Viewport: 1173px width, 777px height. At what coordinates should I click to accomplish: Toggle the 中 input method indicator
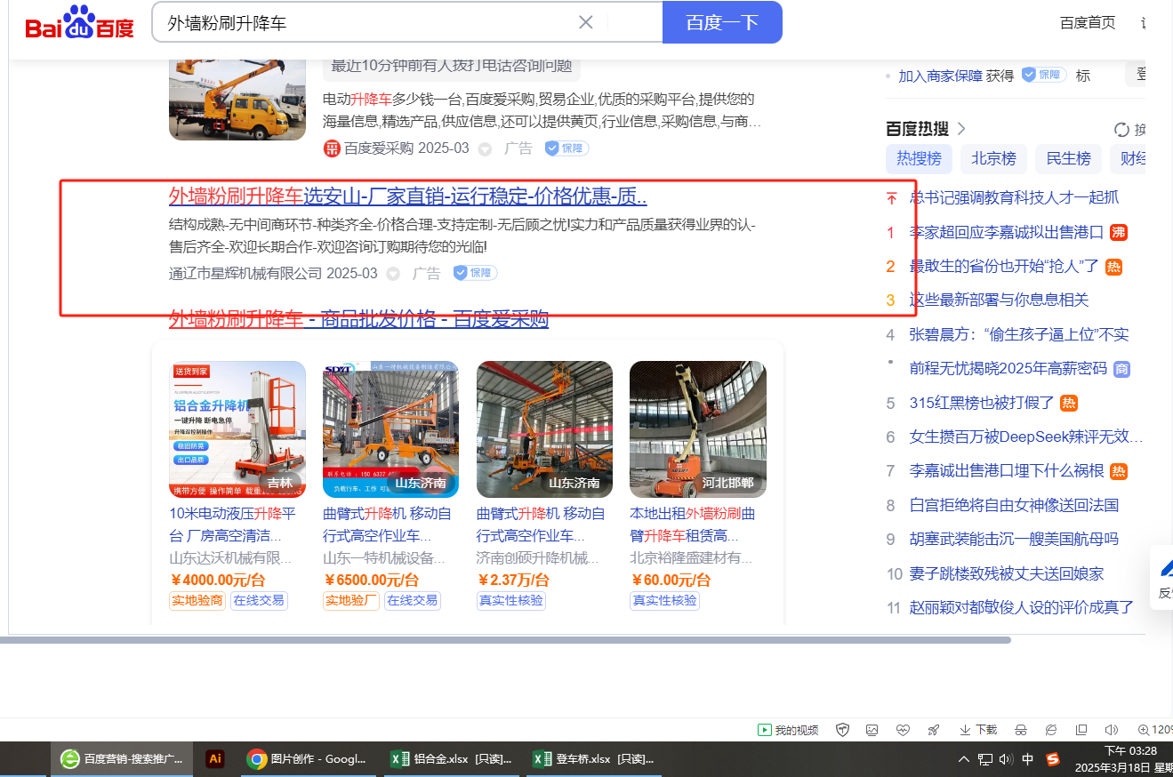(1028, 759)
